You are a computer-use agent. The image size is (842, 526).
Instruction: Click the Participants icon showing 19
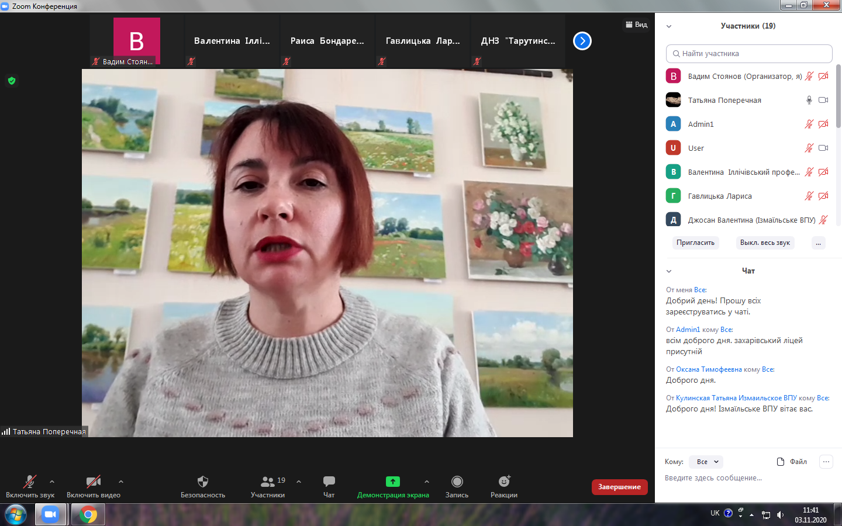pyautogui.click(x=268, y=482)
